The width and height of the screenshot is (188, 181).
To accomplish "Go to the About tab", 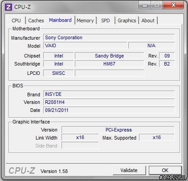I will click(x=148, y=21).
